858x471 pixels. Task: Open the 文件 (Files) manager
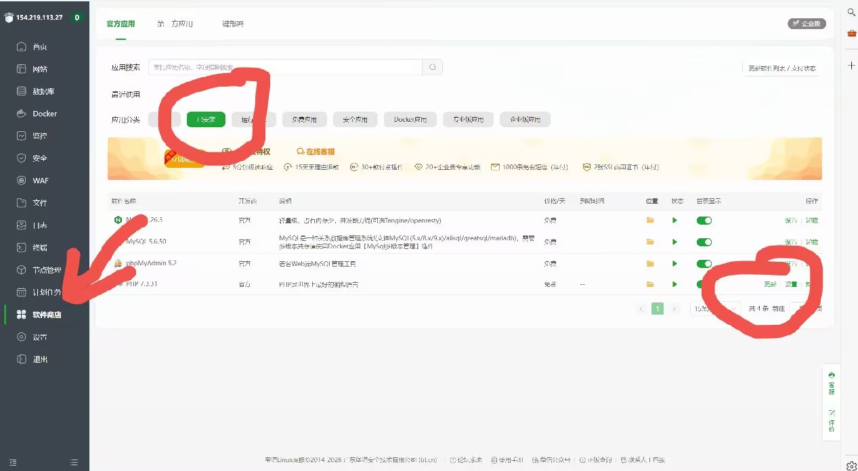tap(44, 202)
